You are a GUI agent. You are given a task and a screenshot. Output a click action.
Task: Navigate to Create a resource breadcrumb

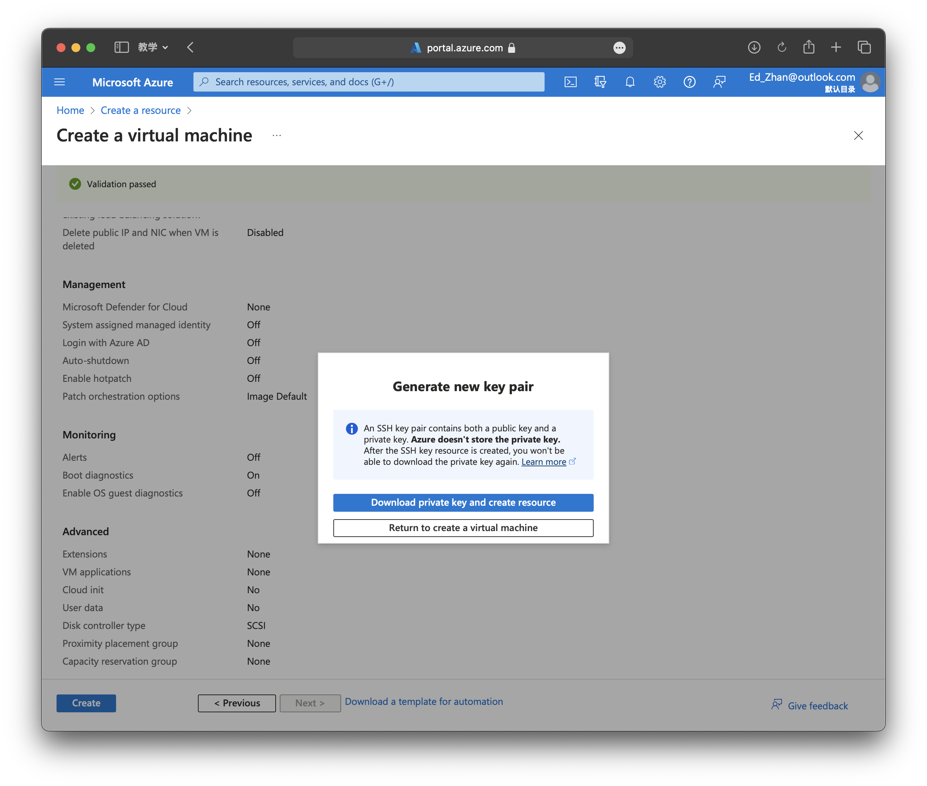coord(141,111)
